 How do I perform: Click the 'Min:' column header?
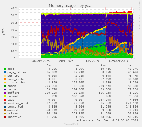77,65
